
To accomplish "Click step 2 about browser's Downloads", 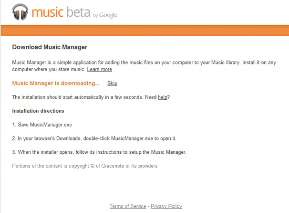I will [x=94, y=138].
